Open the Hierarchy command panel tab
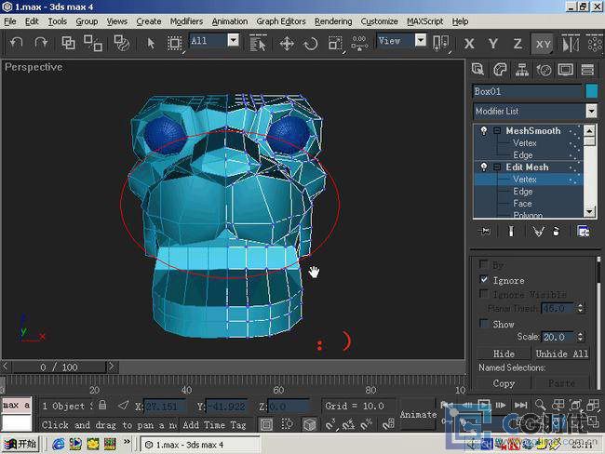This screenshot has height=454, width=605. [522, 70]
